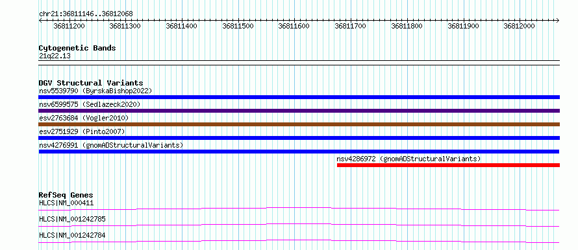Image resolution: width=578 pixels, height=250 pixels.
Task: Click the RefSeq Genes track title
Action: pyautogui.click(x=66, y=195)
